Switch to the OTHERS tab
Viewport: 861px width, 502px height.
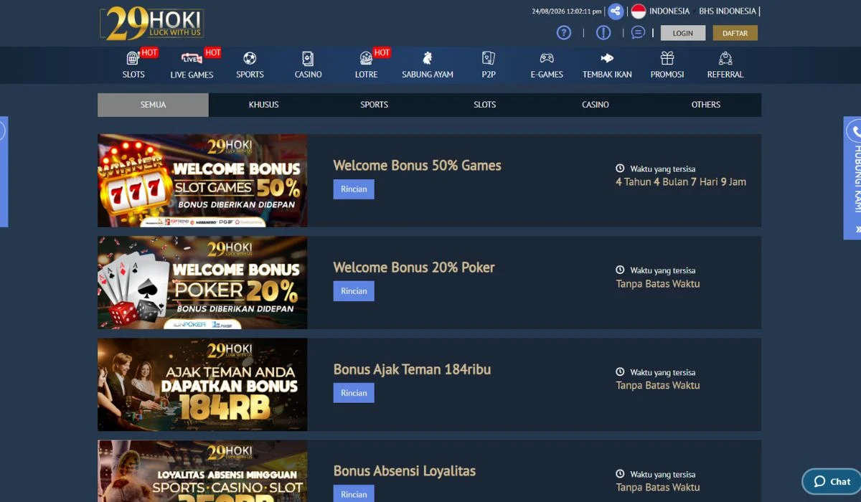point(706,105)
